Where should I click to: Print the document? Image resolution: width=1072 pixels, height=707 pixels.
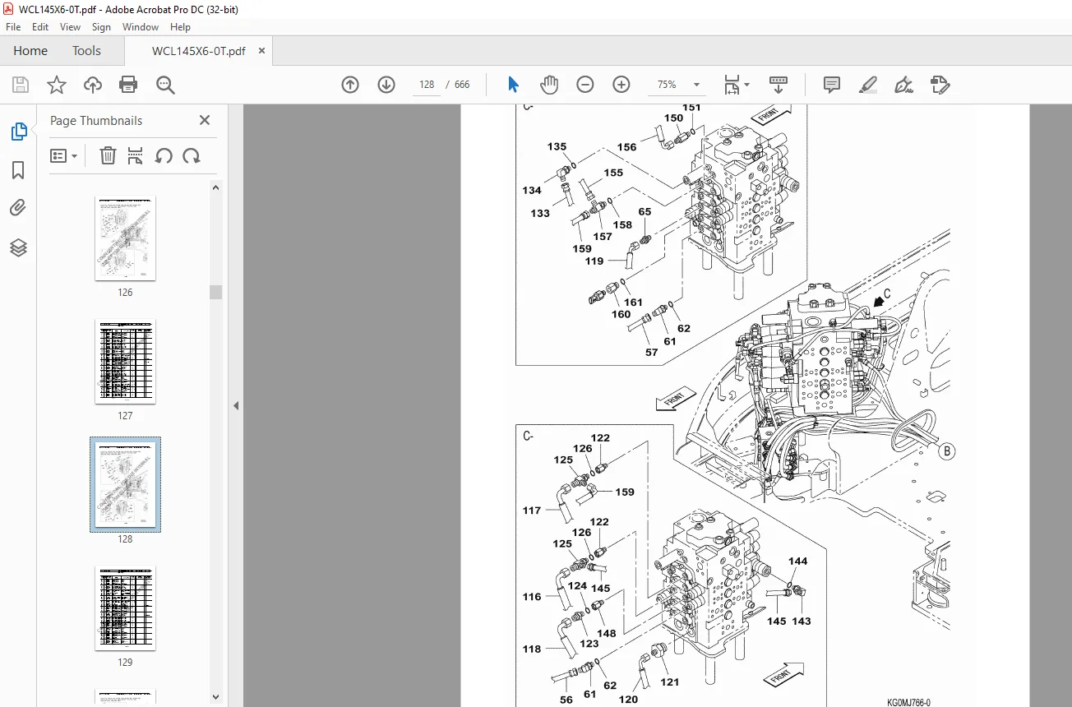click(x=128, y=85)
